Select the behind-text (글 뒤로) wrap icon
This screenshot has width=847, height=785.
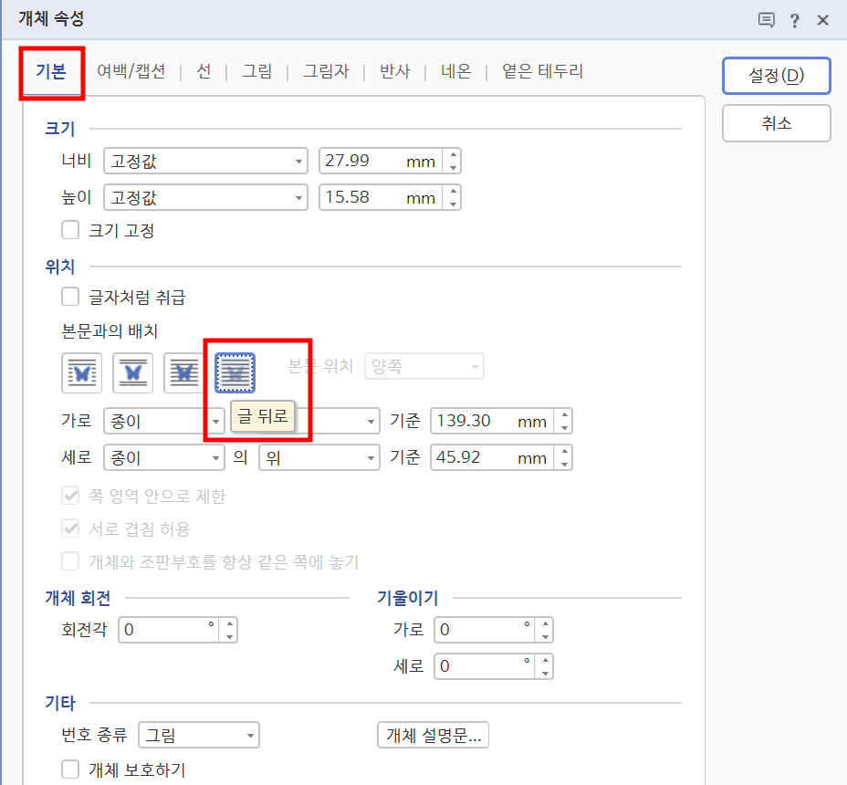click(x=235, y=372)
